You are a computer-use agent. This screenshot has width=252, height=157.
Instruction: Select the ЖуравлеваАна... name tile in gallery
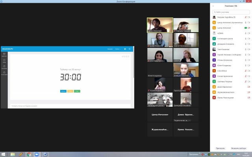click(160, 130)
